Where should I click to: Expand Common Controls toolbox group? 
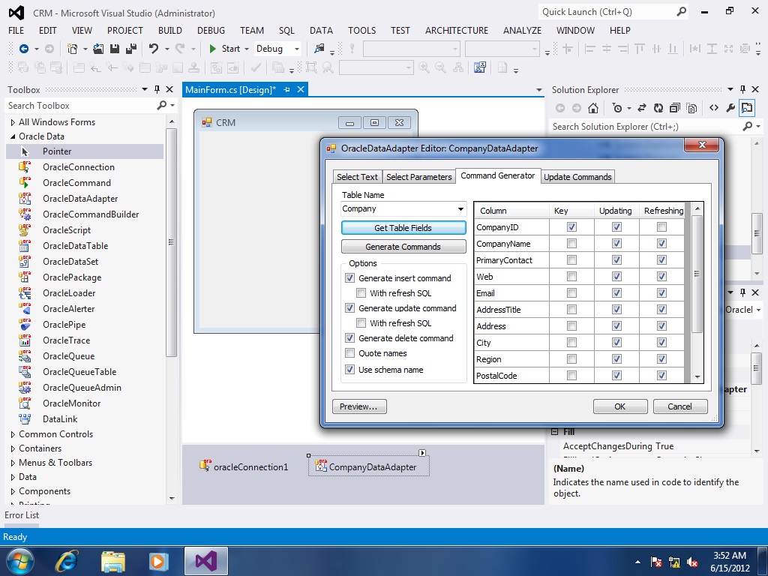click(13, 434)
